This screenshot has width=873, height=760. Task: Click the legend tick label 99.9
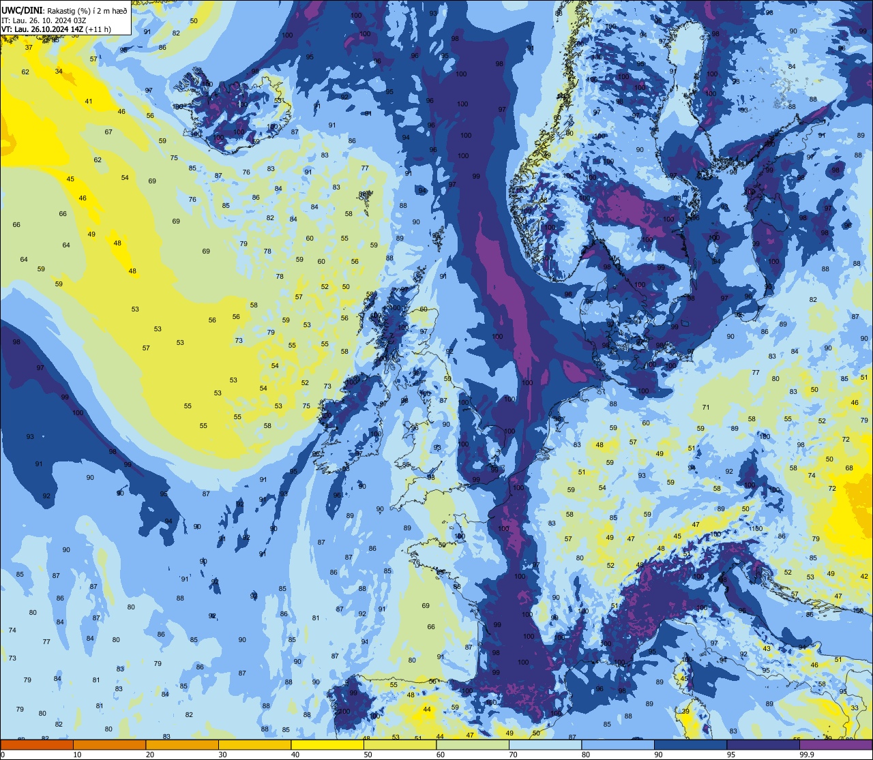pos(807,755)
